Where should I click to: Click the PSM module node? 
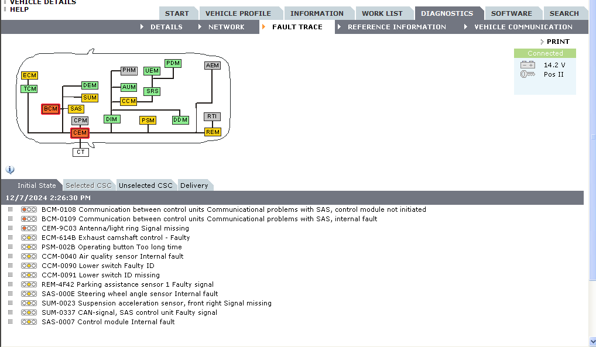click(148, 121)
